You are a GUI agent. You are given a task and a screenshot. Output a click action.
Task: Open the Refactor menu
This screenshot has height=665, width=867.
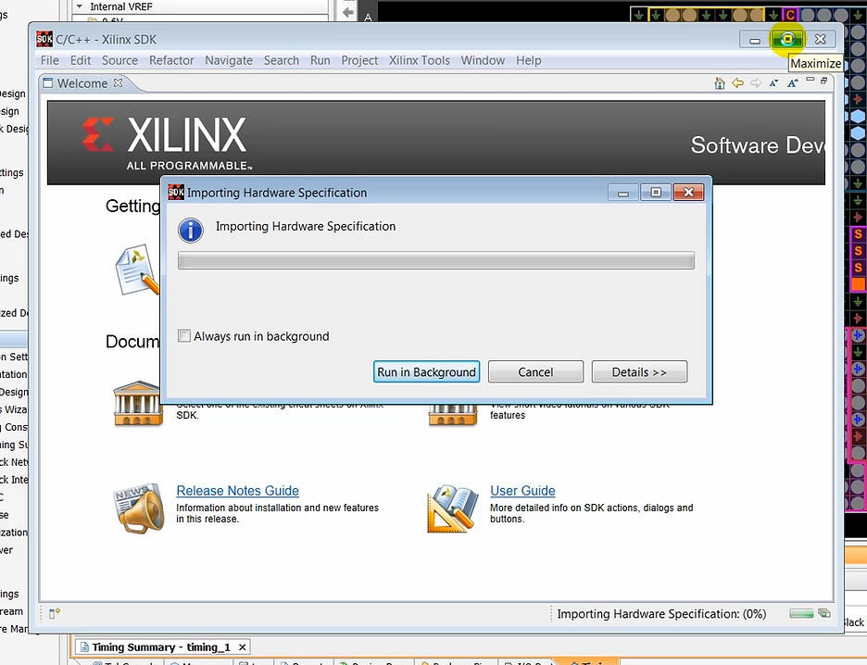coord(170,60)
